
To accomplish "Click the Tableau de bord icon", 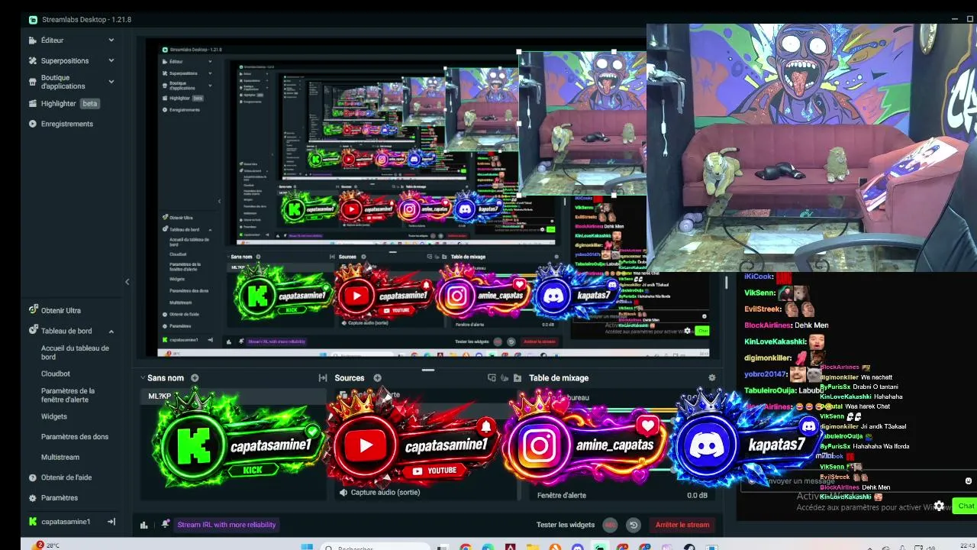I will pyautogui.click(x=33, y=331).
